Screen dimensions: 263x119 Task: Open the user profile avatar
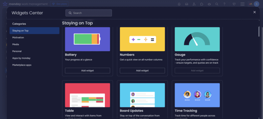256,4
